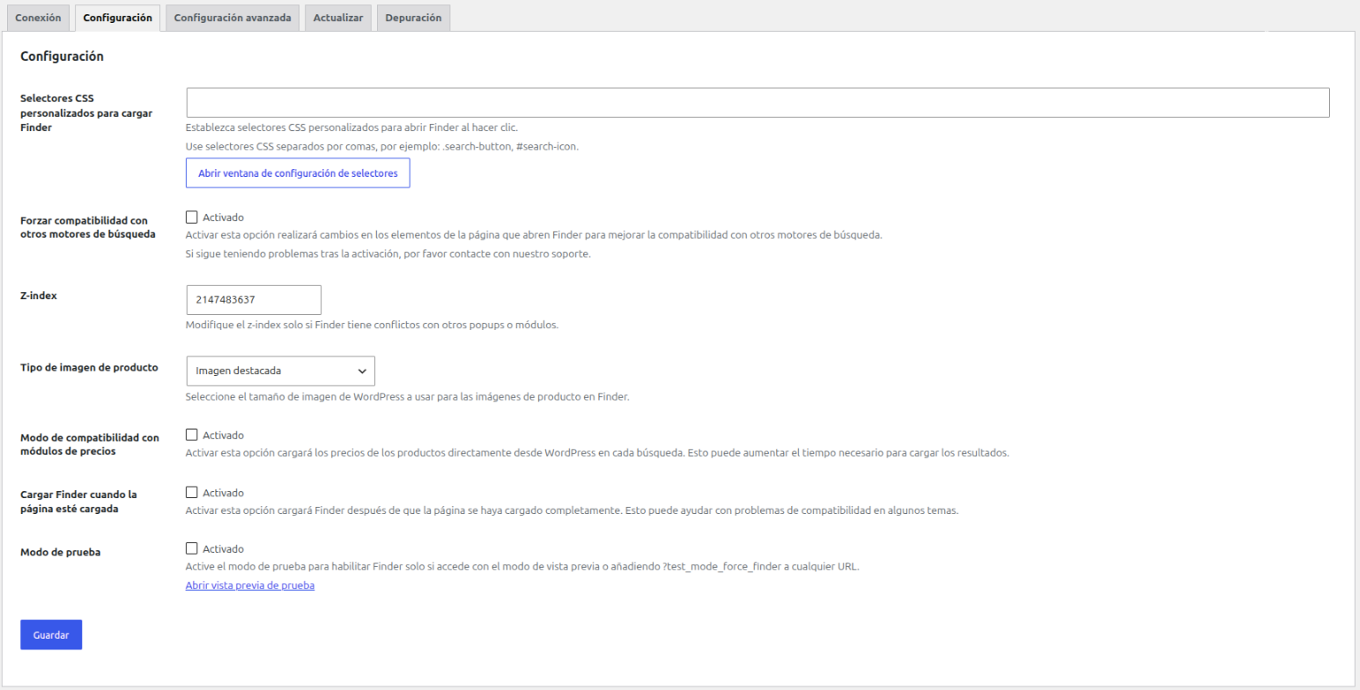Follow the Abrir vista previa de prueba link

tap(250, 585)
